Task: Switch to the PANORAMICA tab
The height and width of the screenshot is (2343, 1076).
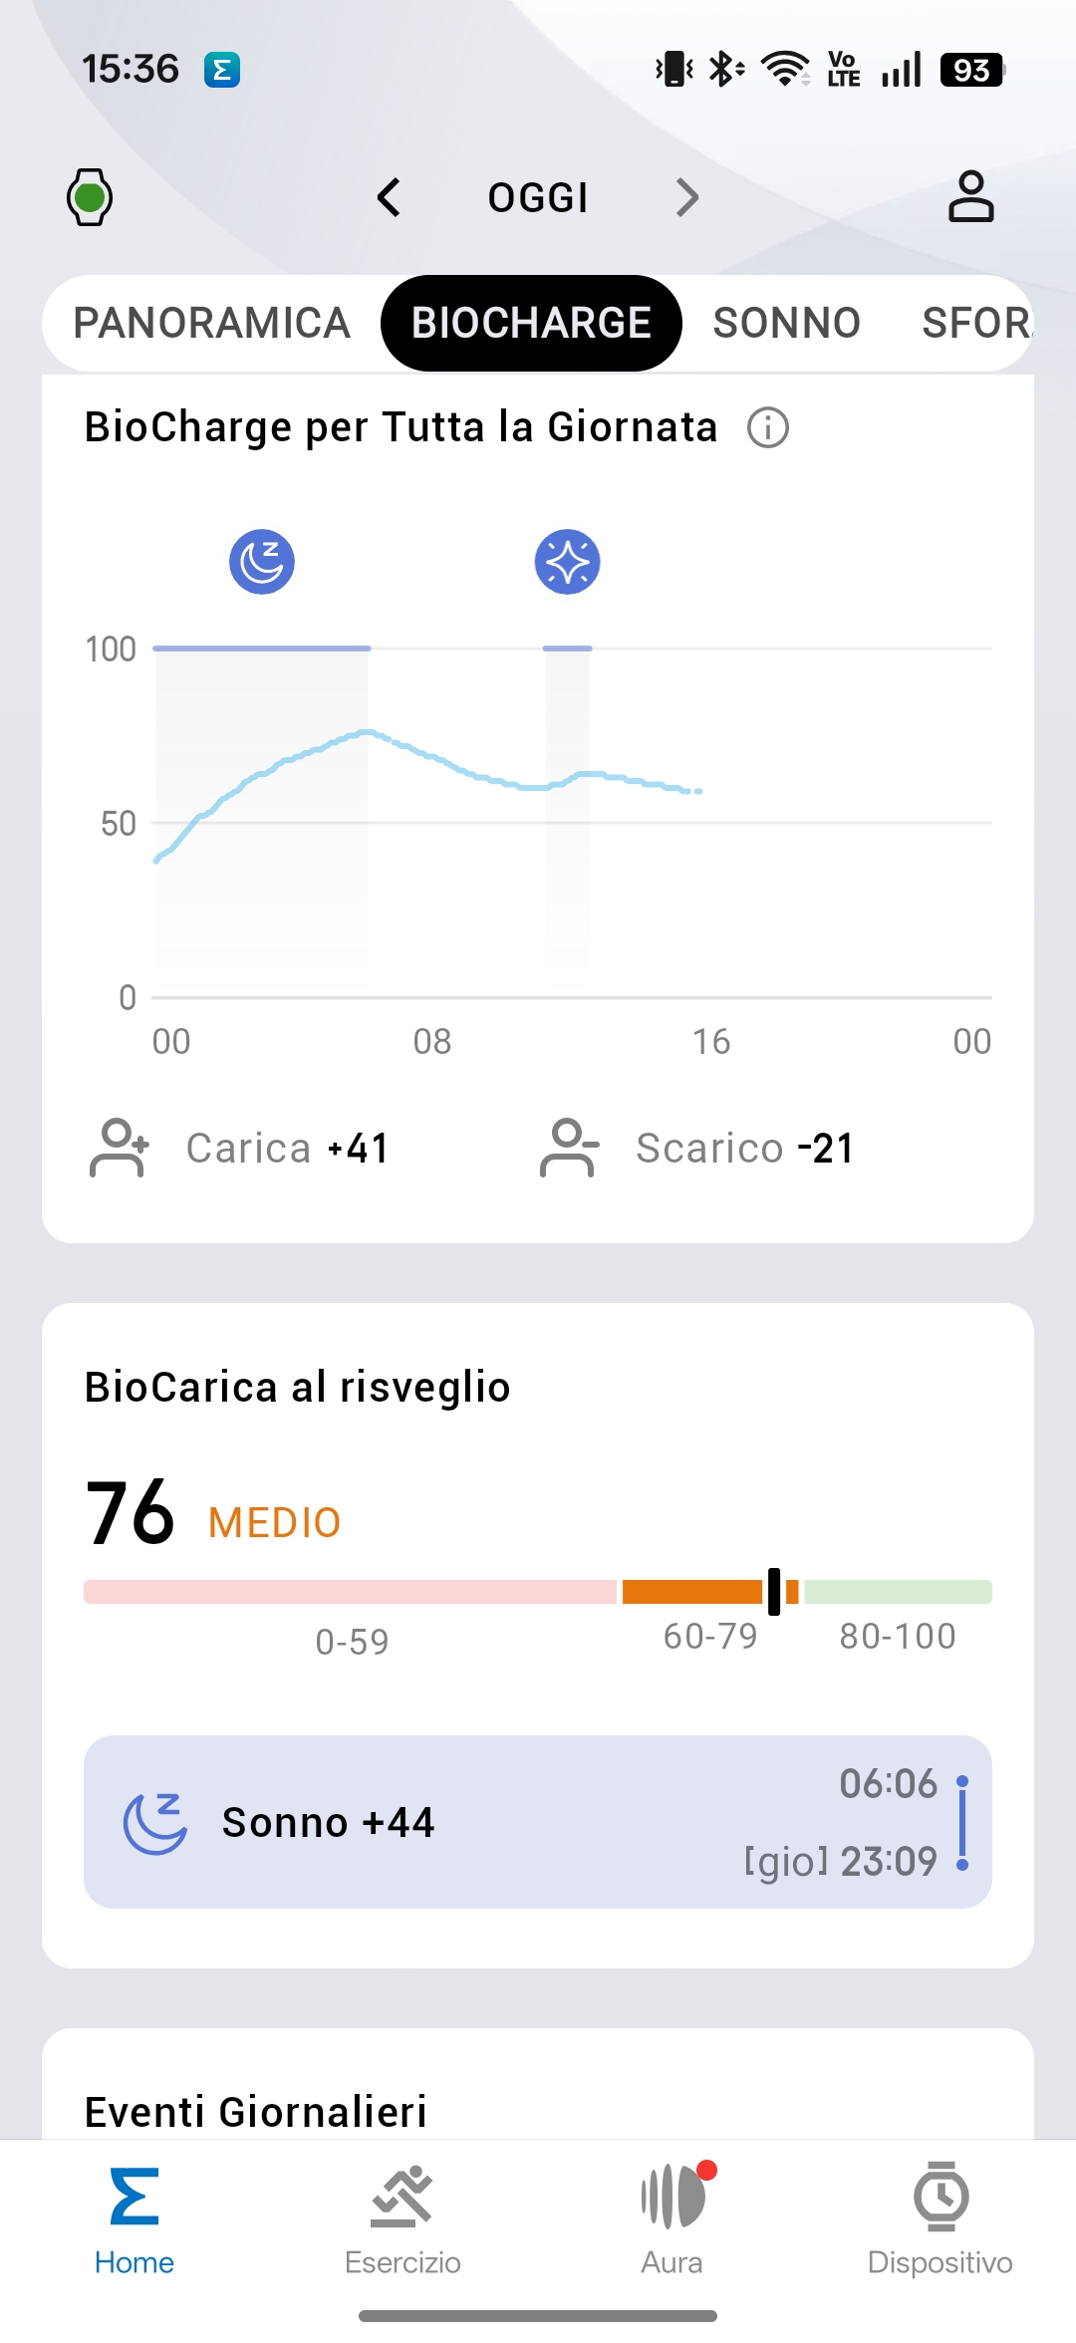Action: (211, 323)
